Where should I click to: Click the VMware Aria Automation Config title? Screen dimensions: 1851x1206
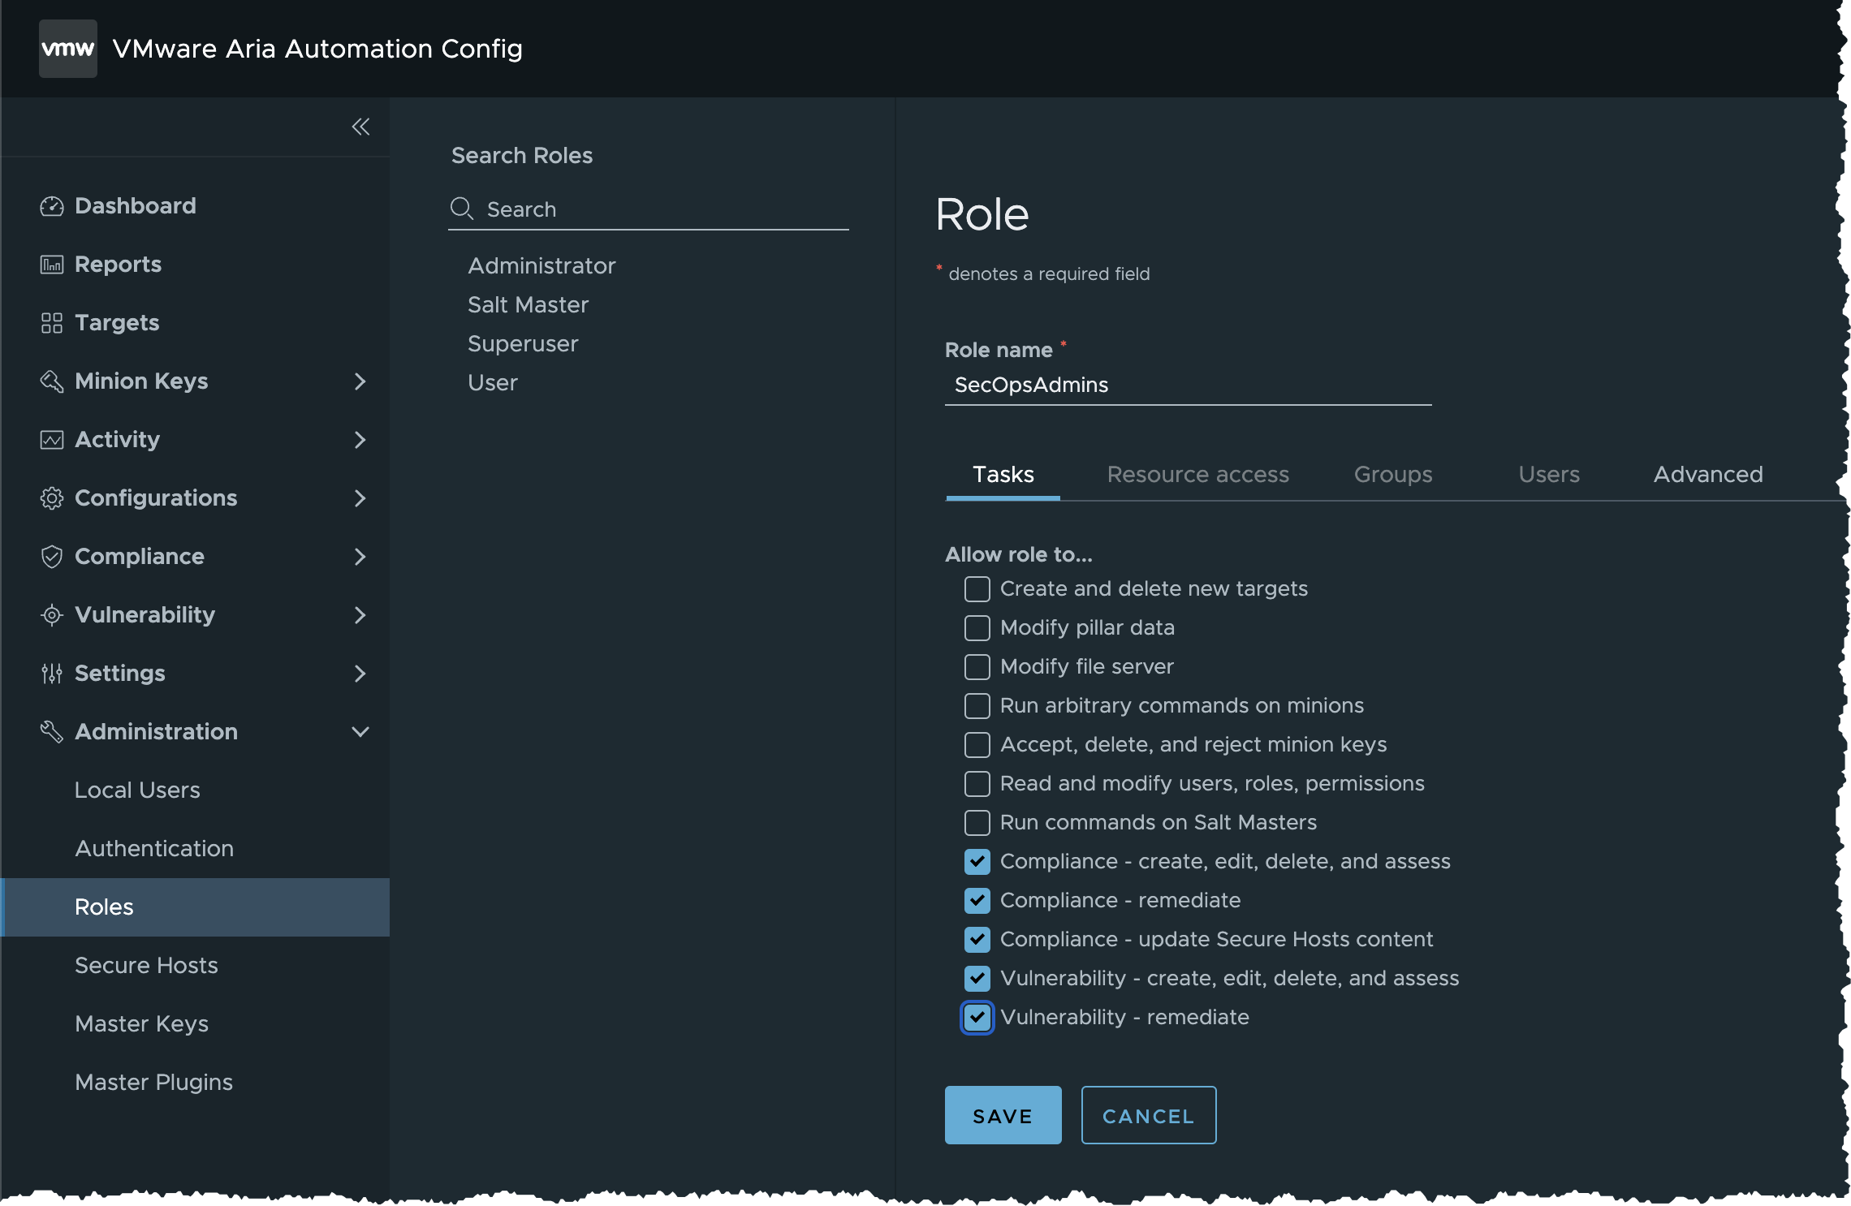tap(317, 49)
